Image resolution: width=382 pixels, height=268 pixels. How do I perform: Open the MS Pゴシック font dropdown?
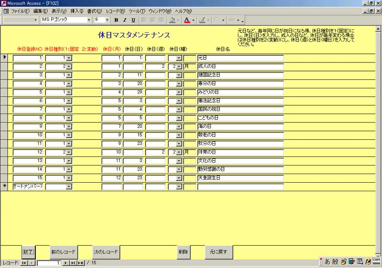pyautogui.click(x=89, y=20)
